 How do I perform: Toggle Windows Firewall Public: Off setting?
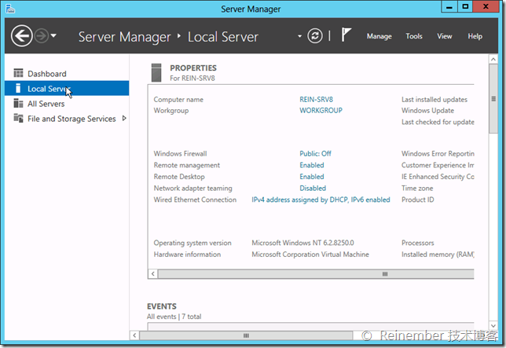point(315,154)
